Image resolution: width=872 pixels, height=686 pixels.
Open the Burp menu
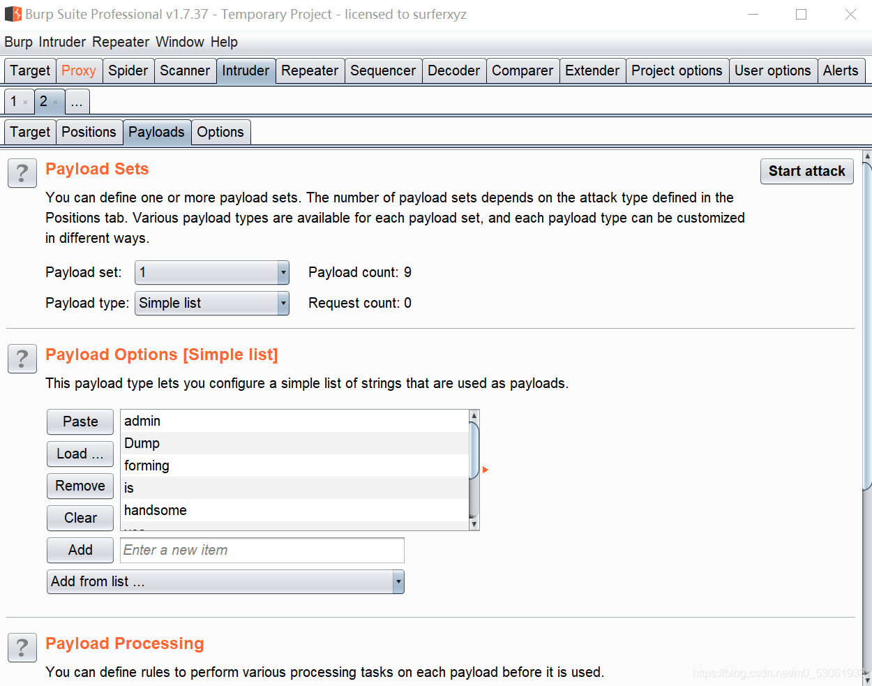[19, 42]
